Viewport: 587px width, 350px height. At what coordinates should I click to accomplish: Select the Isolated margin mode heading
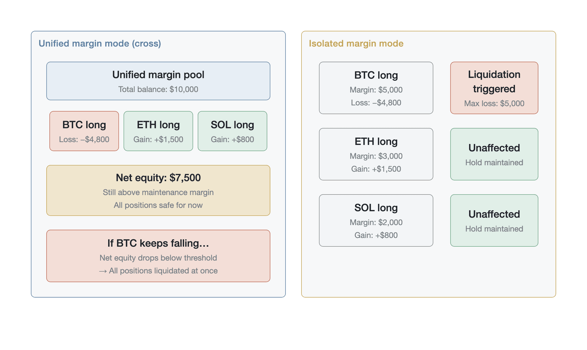pos(356,44)
